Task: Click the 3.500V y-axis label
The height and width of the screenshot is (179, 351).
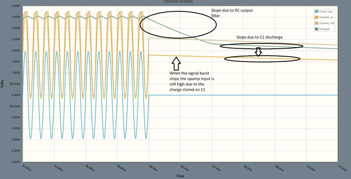Action: pos(16,17)
